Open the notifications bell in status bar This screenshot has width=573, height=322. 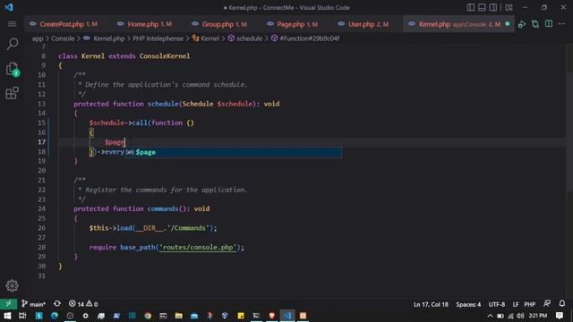click(x=562, y=304)
